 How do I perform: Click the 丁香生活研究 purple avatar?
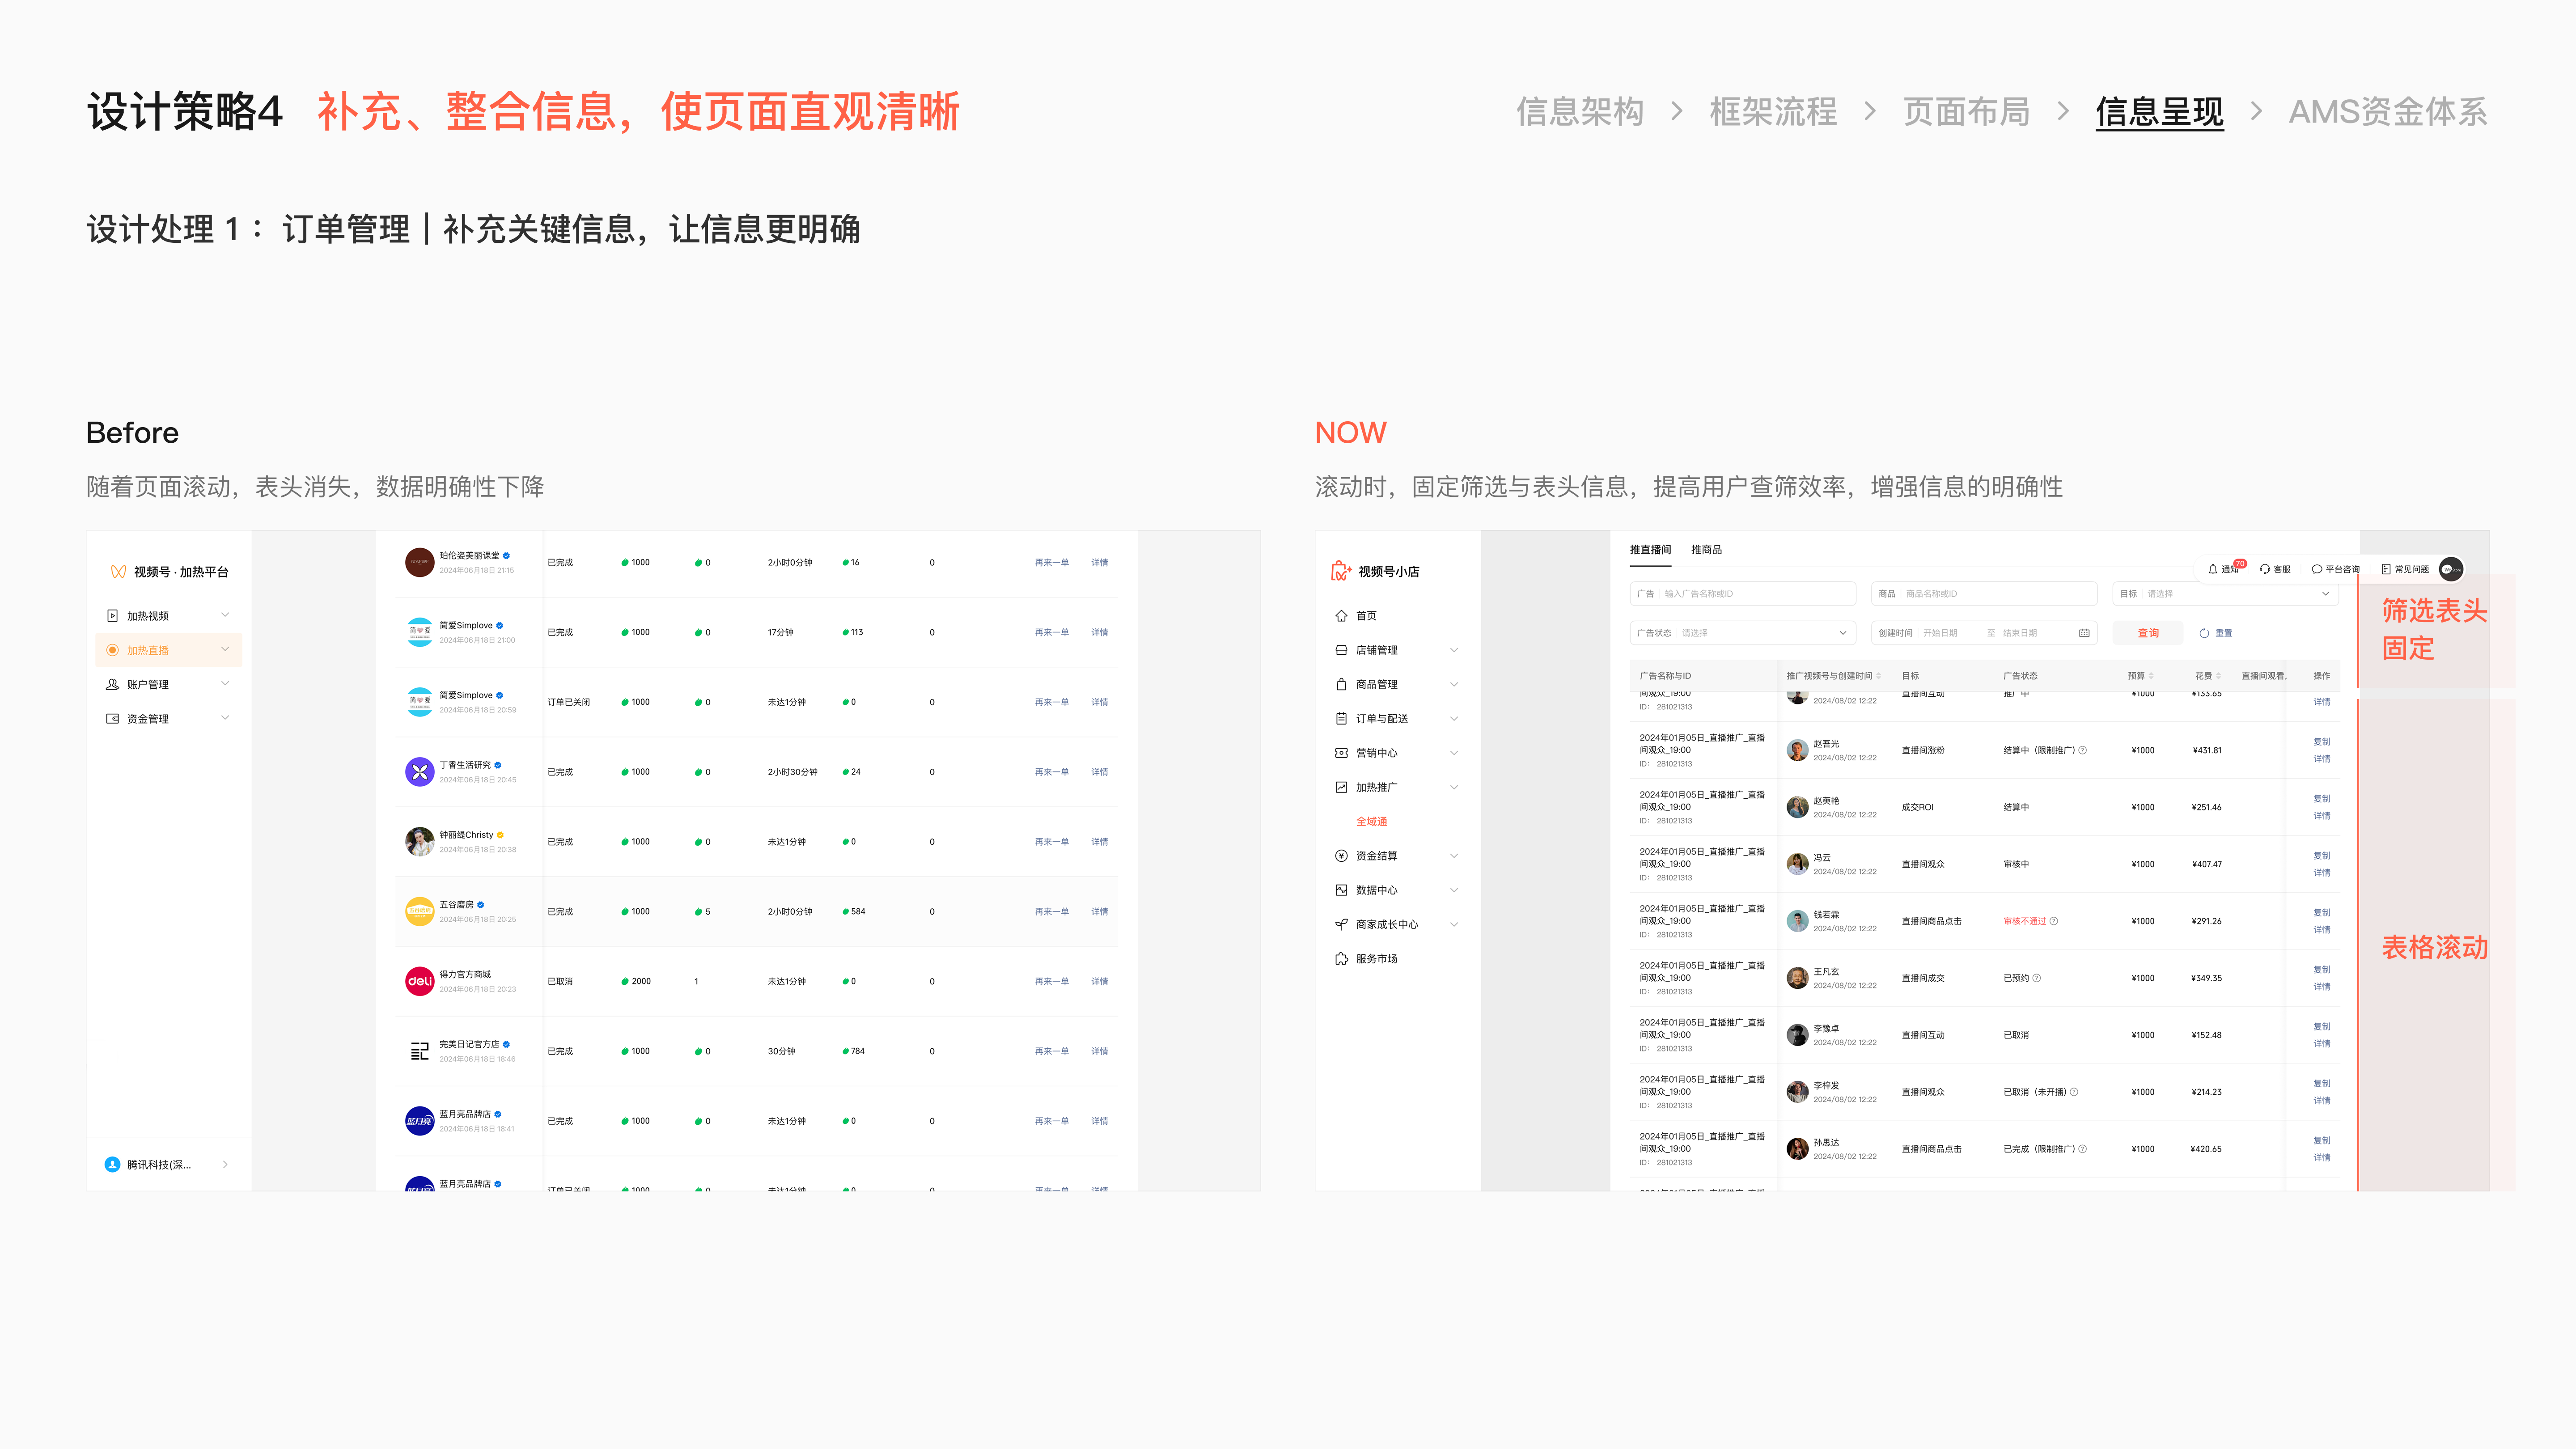[419, 772]
